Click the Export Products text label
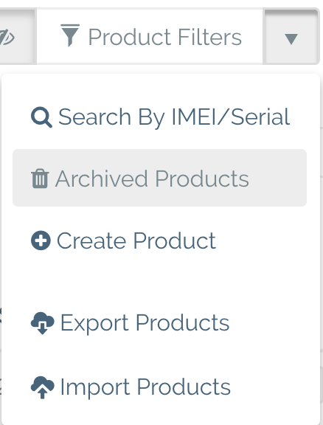Screen dimensions: 323x425 point(145,323)
